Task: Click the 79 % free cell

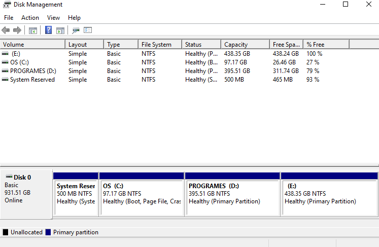Action: coord(313,71)
